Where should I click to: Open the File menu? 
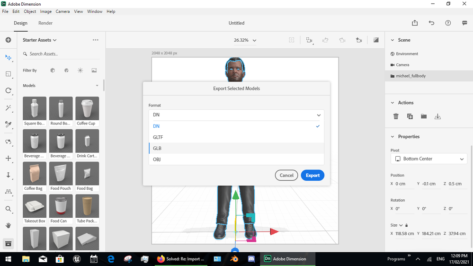point(5,11)
